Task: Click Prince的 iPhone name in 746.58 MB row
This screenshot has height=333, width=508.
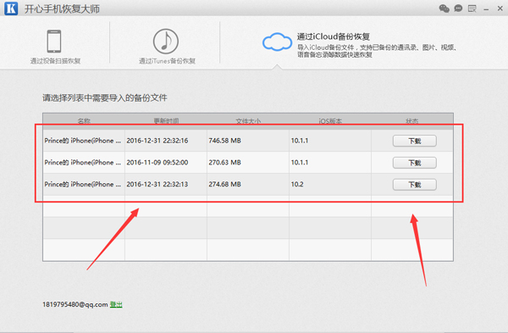Action: [x=83, y=141]
